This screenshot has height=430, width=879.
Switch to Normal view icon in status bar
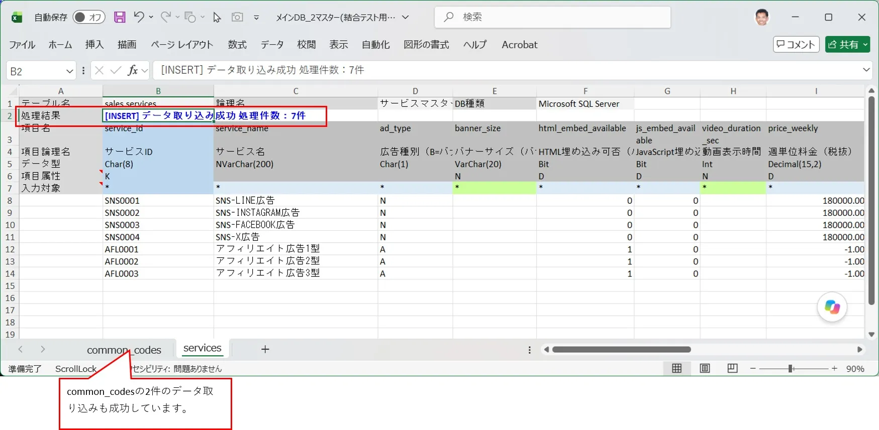pyautogui.click(x=677, y=368)
